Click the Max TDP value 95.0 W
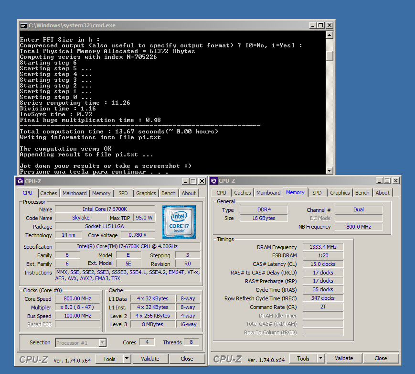The width and height of the screenshot is (415, 374). click(144, 218)
